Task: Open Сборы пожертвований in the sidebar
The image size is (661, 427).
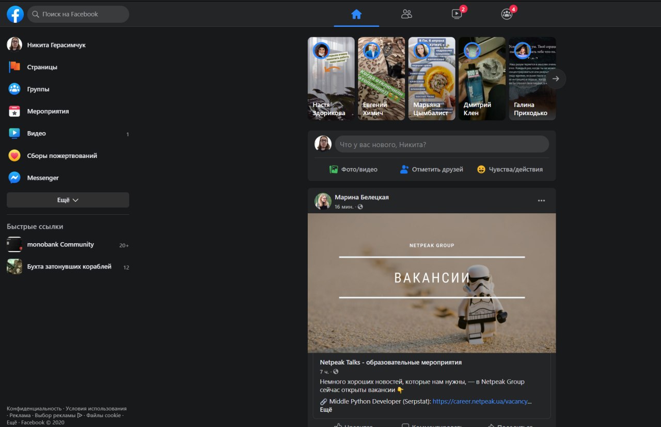Action: coord(68,156)
